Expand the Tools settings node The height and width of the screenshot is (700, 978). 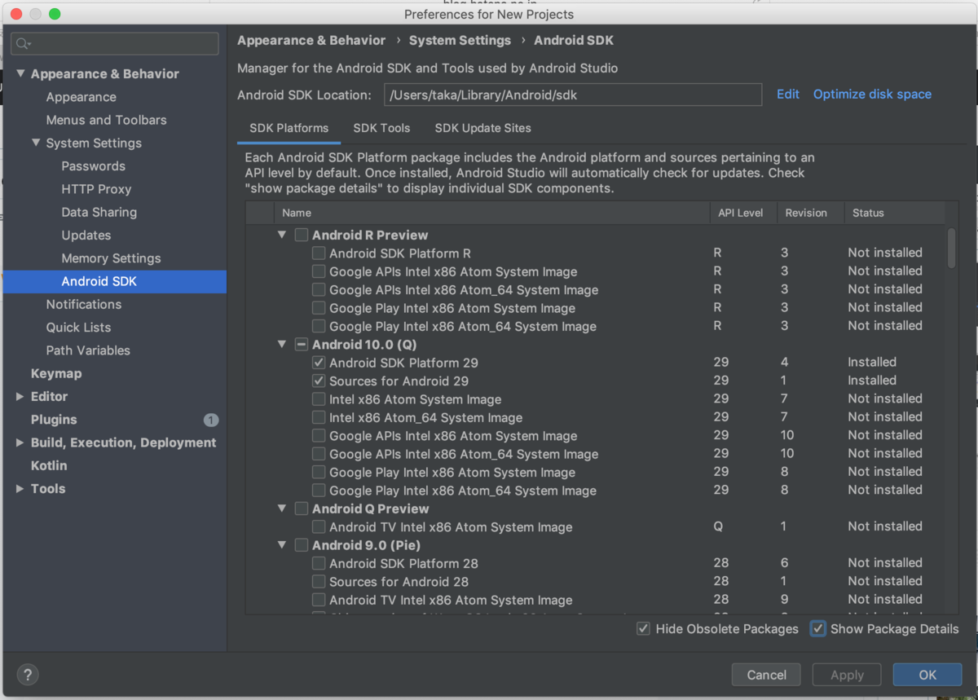point(20,489)
